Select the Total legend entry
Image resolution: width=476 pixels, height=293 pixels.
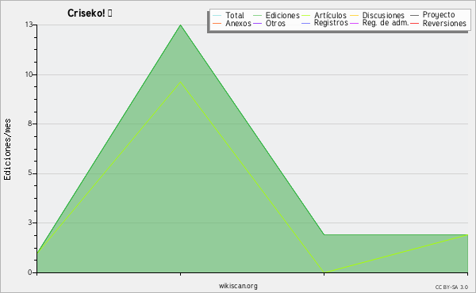click(x=235, y=15)
